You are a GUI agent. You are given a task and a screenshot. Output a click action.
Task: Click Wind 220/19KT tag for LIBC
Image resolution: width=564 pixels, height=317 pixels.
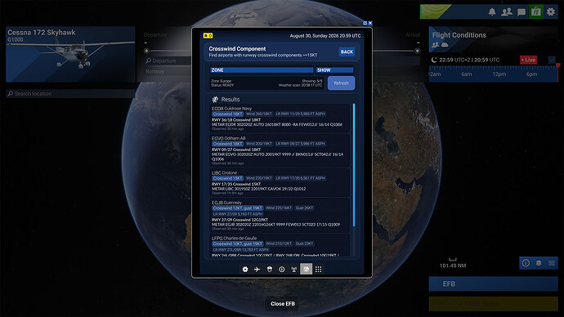259,178
